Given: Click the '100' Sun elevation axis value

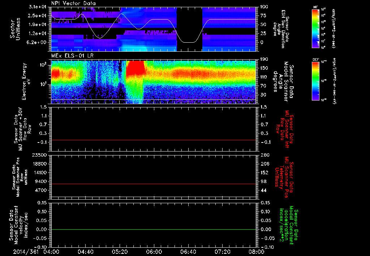Looking at the screenshot, I should pos(264,7).
